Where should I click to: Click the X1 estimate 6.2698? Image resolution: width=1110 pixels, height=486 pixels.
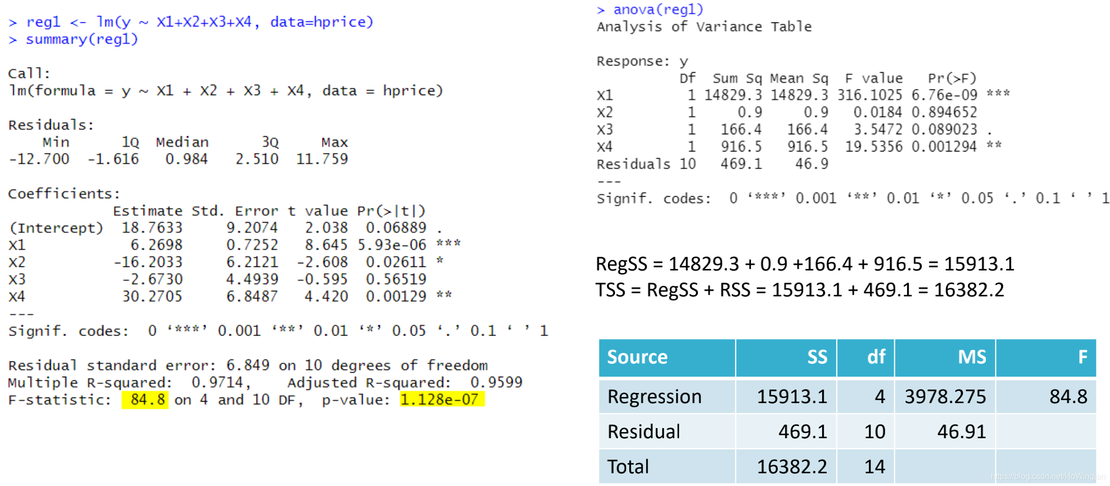click(156, 245)
